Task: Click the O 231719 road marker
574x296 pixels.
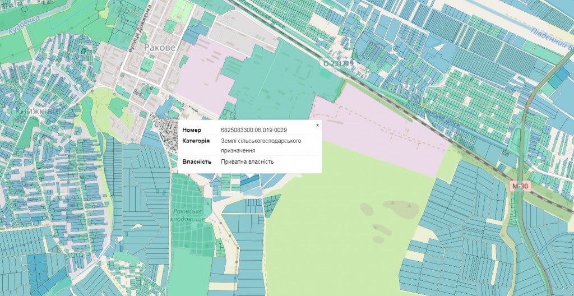Action: 339,63
